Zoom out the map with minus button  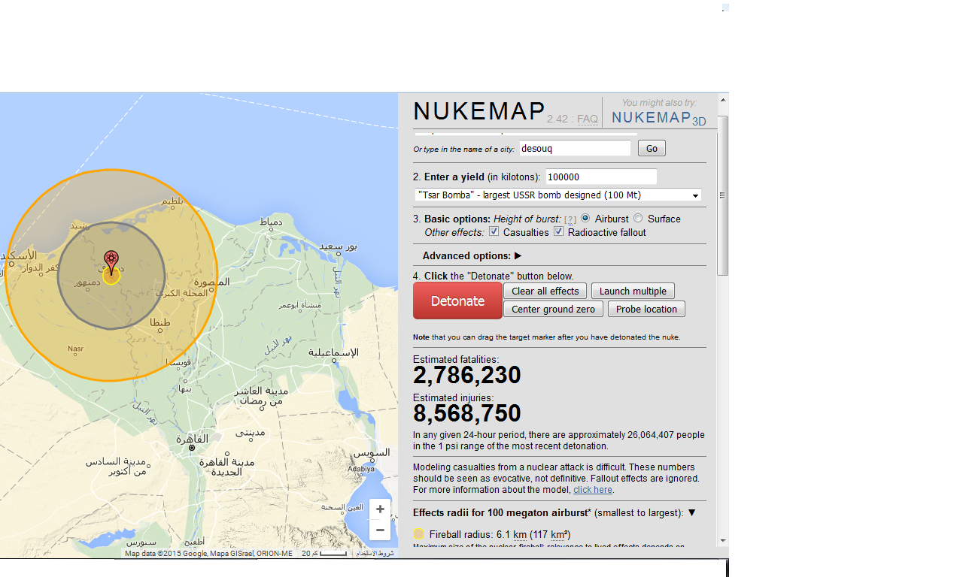click(380, 530)
